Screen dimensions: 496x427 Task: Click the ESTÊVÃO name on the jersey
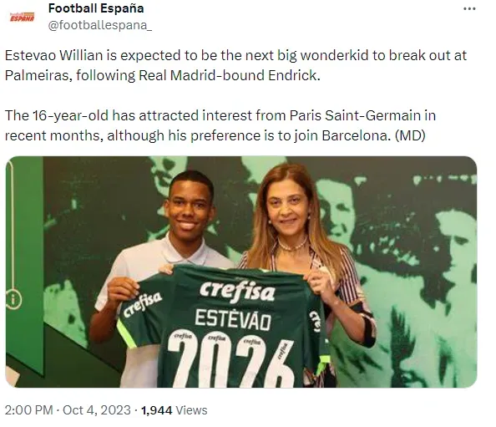(x=233, y=319)
